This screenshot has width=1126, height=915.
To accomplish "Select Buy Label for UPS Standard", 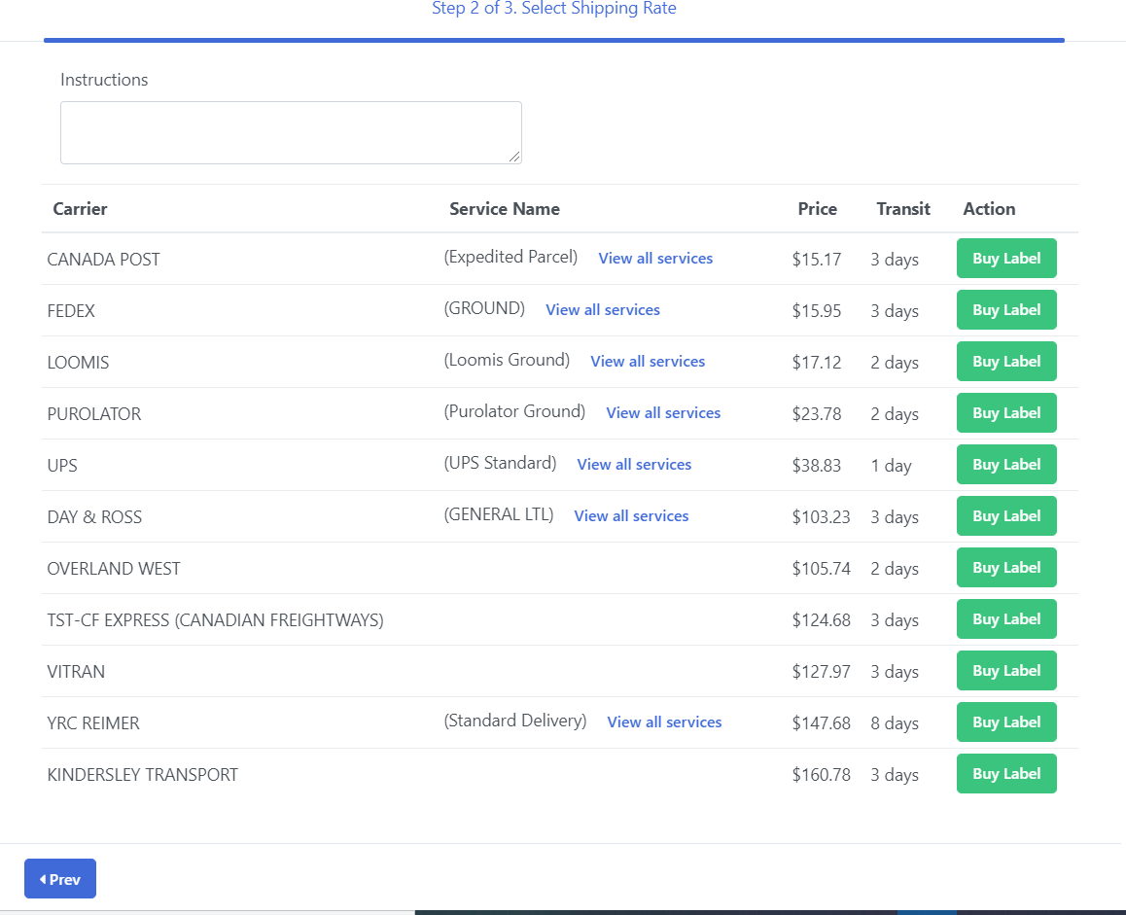I will [x=1006, y=465].
